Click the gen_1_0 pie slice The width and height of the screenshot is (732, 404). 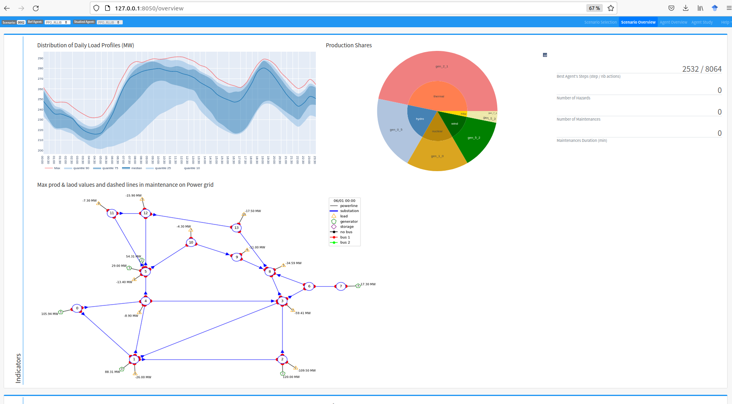pos(437,156)
